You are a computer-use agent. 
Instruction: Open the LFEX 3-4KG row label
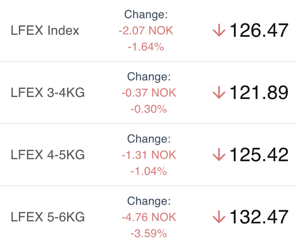(48, 93)
